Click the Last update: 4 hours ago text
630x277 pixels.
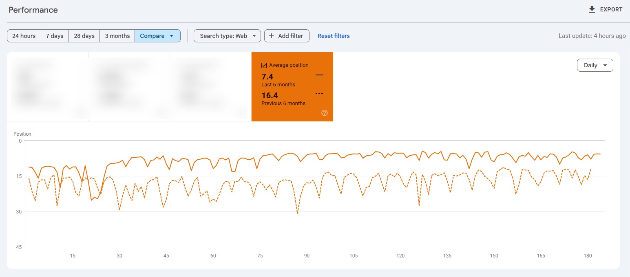[x=592, y=36]
